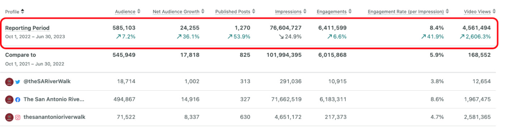
Task: Click Net Audience Growth sort arrows
Action: [203, 12]
